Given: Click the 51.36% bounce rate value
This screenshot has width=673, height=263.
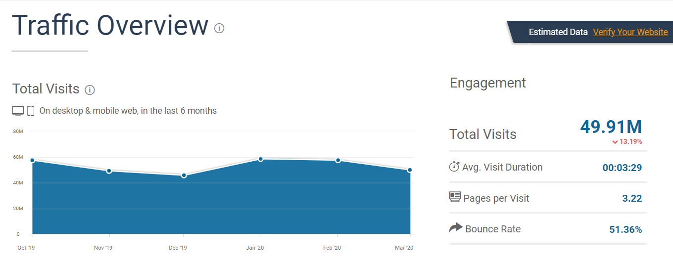Looking at the screenshot, I should (x=625, y=229).
